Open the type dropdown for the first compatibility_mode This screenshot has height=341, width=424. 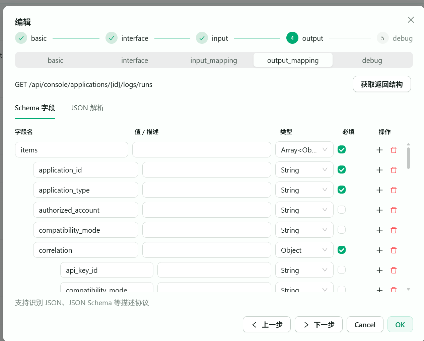pyautogui.click(x=304, y=230)
